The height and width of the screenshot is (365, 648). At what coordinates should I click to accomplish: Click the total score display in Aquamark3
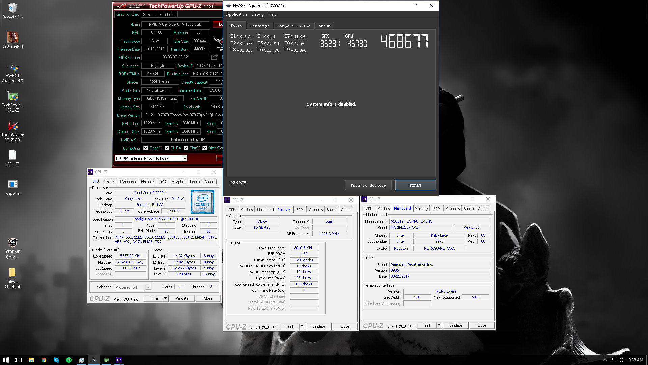coord(404,41)
